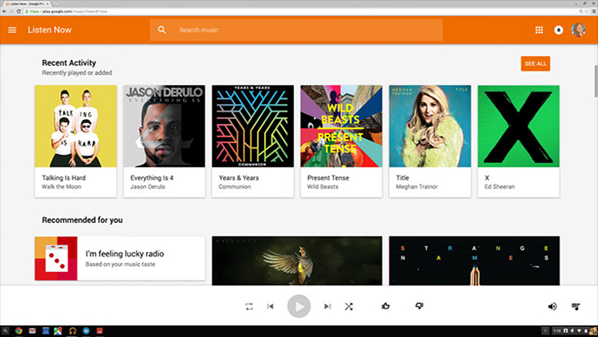Open the playback queue
Image resolution: width=598 pixels, height=337 pixels.
(576, 306)
